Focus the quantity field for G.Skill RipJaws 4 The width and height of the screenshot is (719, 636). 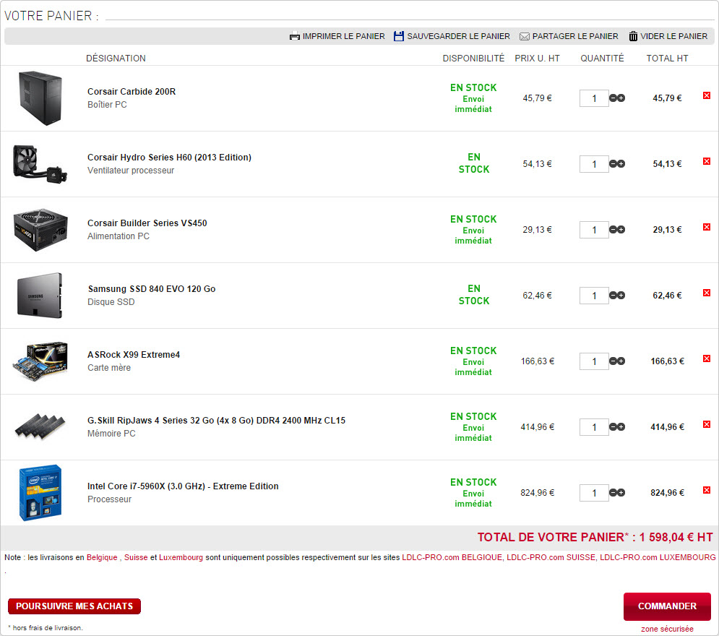[x=594, y=427]
